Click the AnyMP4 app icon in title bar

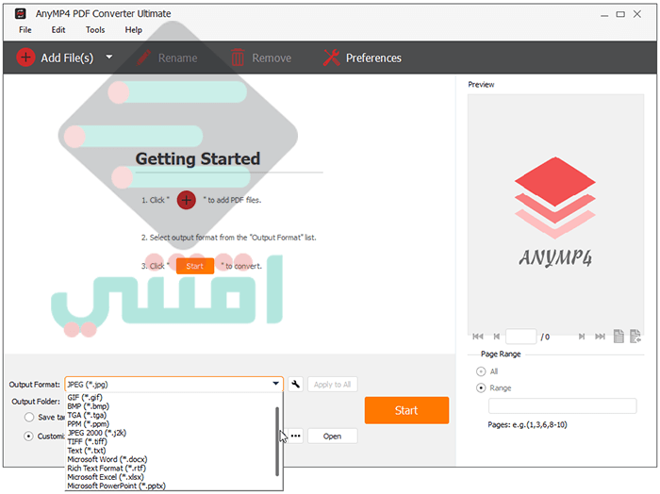pos(20,13)
